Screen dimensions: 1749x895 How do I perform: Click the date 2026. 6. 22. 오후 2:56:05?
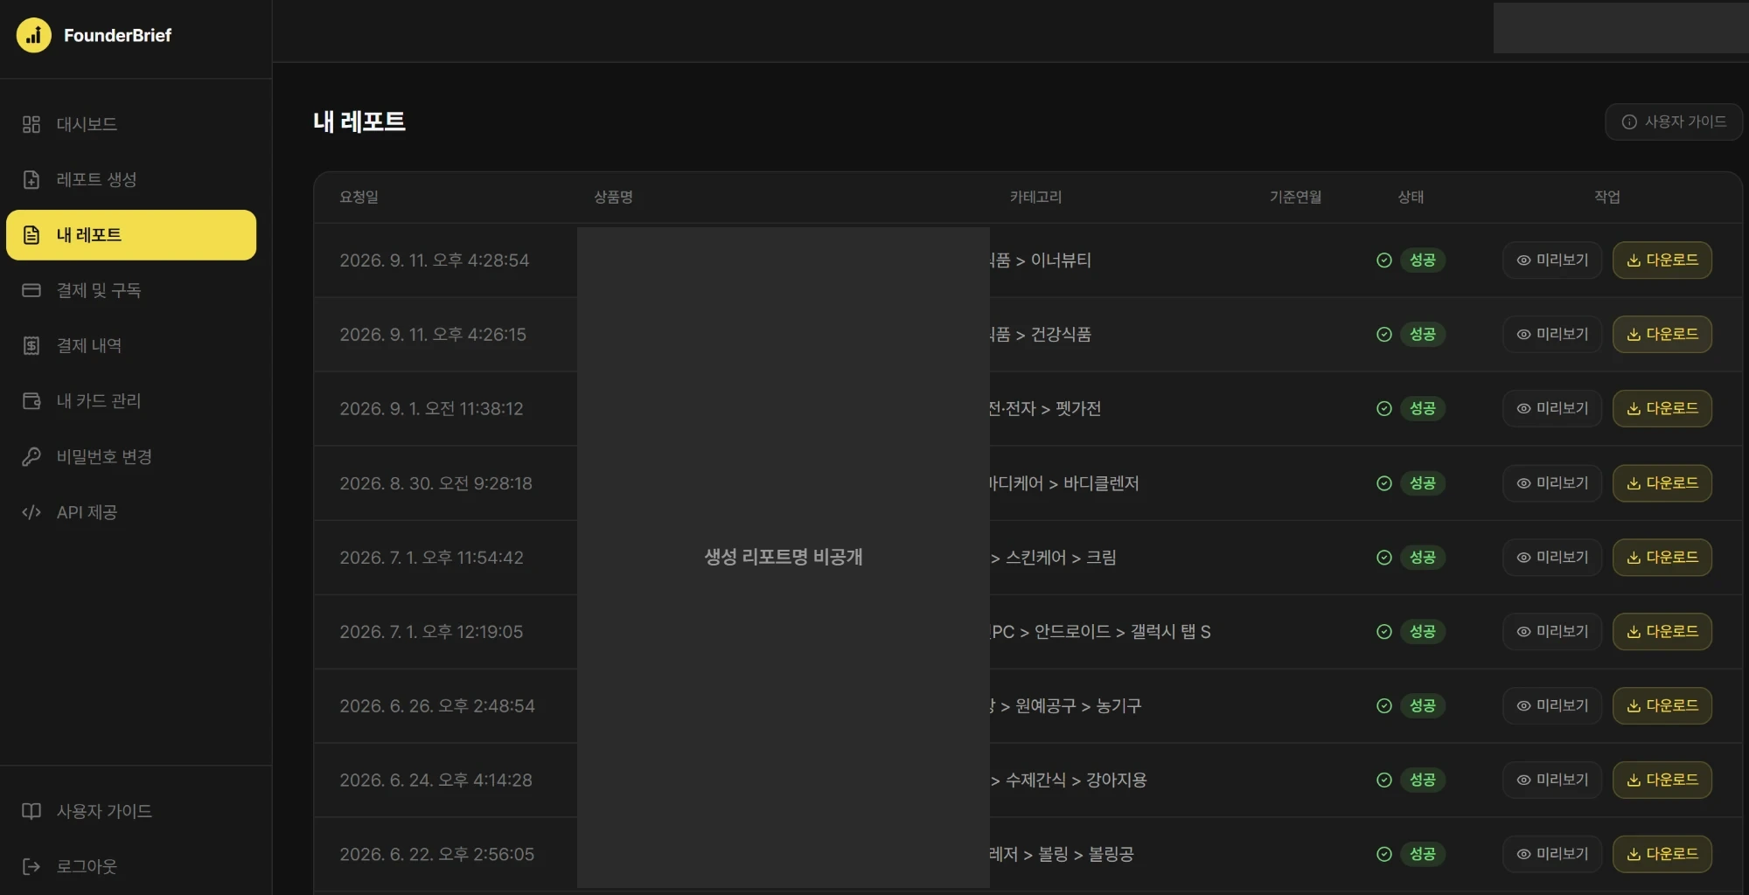point(437,855)
